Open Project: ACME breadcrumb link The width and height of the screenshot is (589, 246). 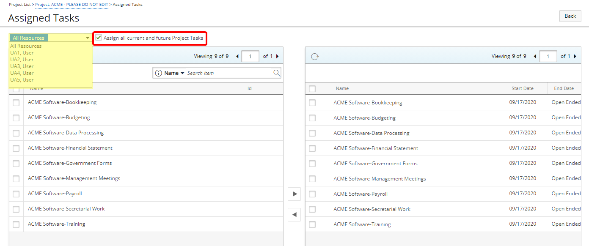click(72, 5)
